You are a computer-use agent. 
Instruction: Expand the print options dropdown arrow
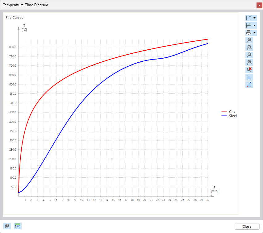pos(254,32)
